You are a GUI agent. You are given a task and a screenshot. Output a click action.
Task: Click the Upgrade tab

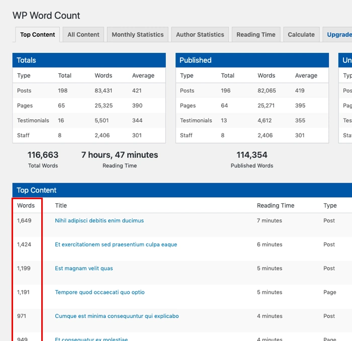click(337, 35)
